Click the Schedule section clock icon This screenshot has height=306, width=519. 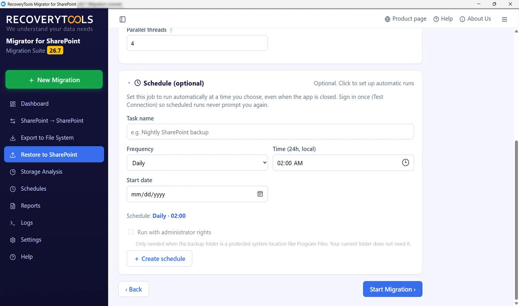point(138,83)
